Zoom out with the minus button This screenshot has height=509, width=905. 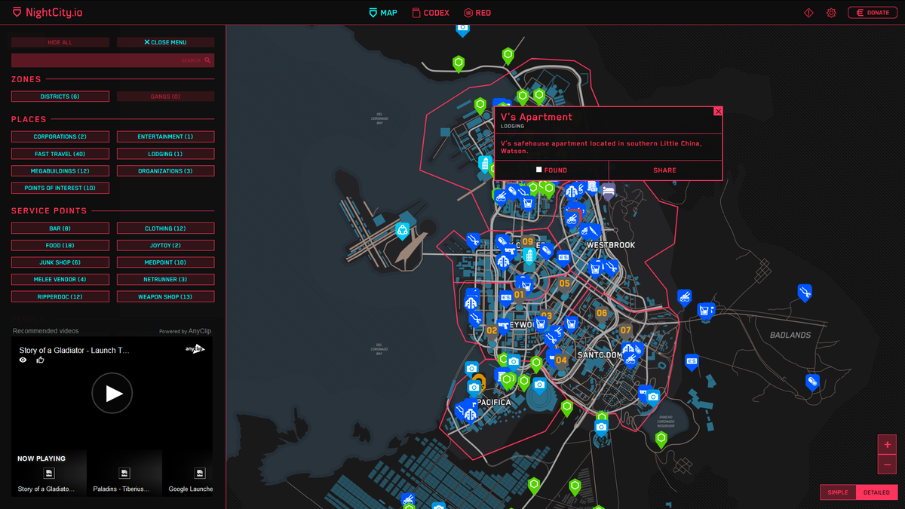click(x=887, y=464)
